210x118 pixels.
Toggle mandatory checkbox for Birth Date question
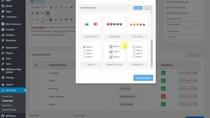click(163, 88)
